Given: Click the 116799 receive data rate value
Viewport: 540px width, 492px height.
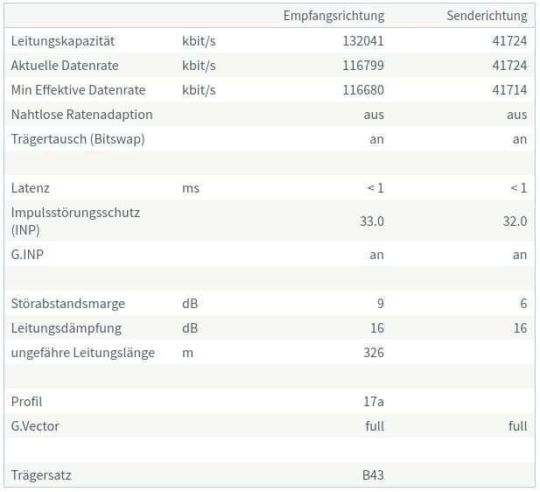Looking at the screenshot, I should coord(362,65).
